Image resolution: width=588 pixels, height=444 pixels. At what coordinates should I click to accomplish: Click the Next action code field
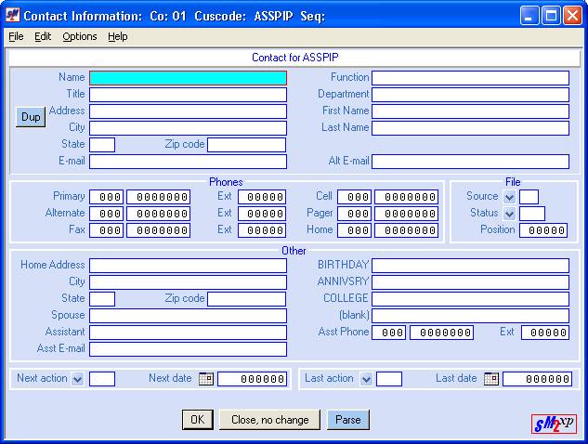click(102, 379)
